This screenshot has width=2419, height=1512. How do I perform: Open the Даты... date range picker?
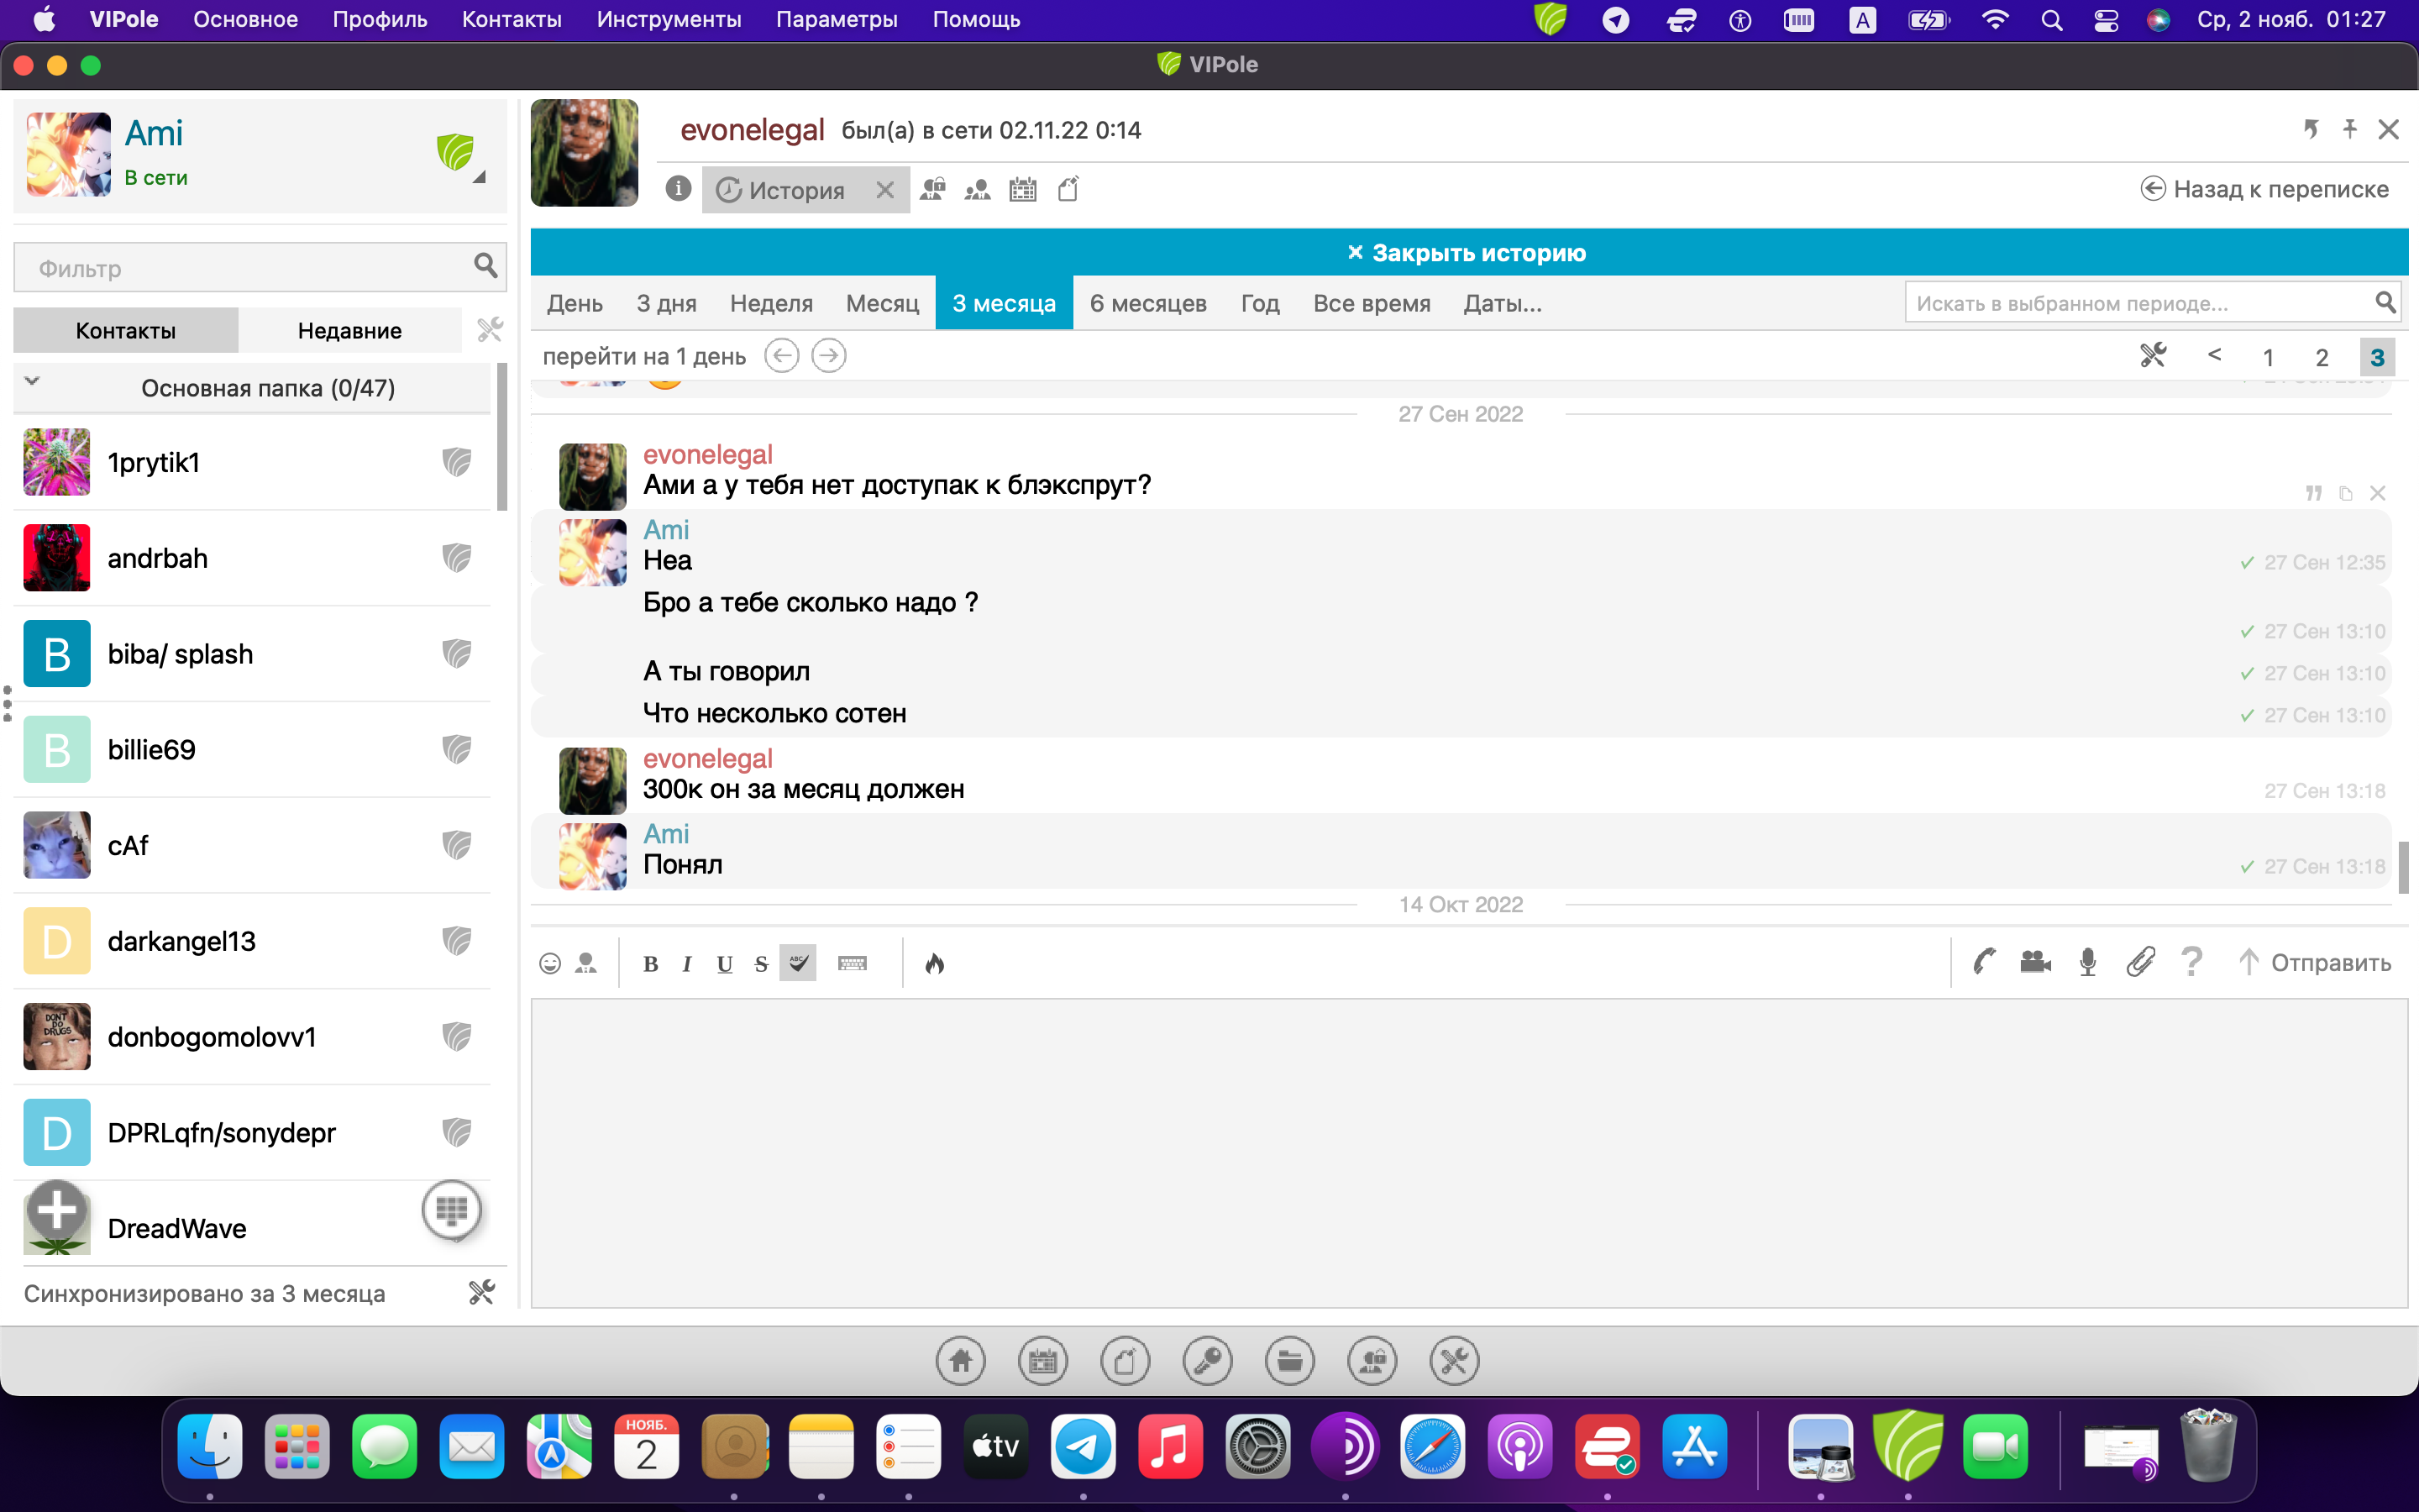coord(1503,303)
